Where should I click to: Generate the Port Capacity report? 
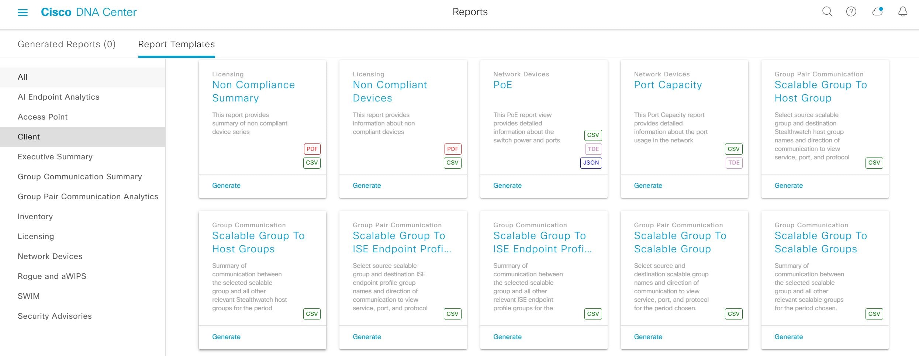(x=648, y=186)
